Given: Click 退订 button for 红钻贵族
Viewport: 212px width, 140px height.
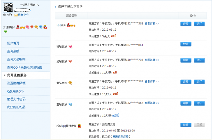Looking at the screenshot, I should pos(199,60).
